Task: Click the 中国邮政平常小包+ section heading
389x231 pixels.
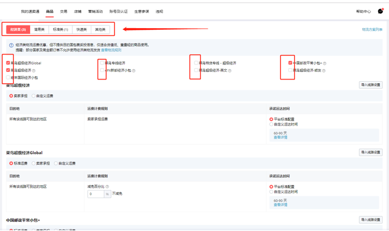Action: tap(23, 220)
